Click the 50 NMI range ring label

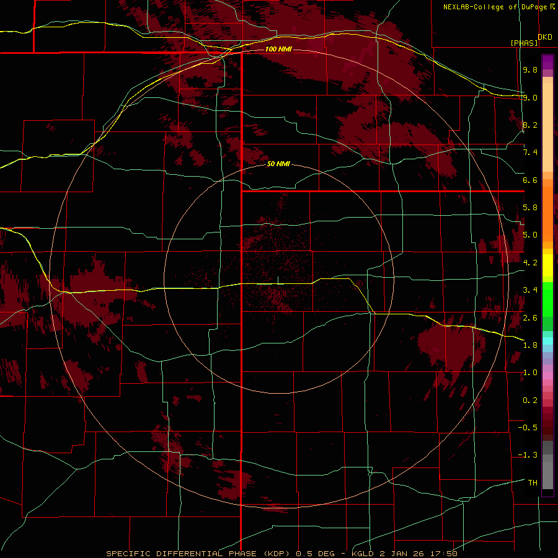(x=278, y=164)
